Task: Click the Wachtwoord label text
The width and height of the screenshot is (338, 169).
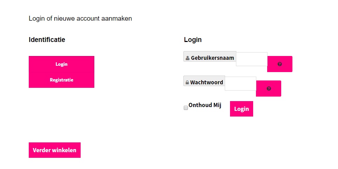Action: click(x=207, y=83)
